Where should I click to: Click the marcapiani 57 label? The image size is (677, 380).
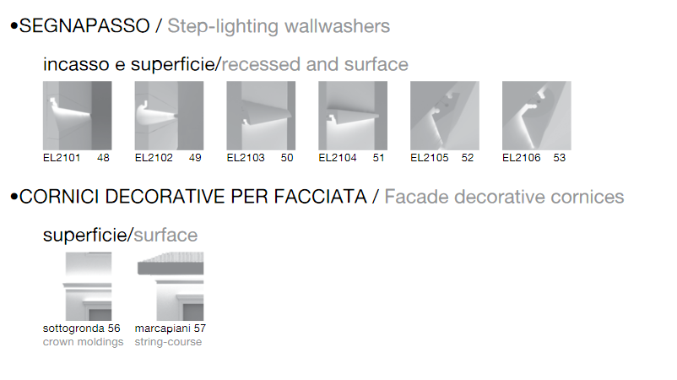coord(171,328)
